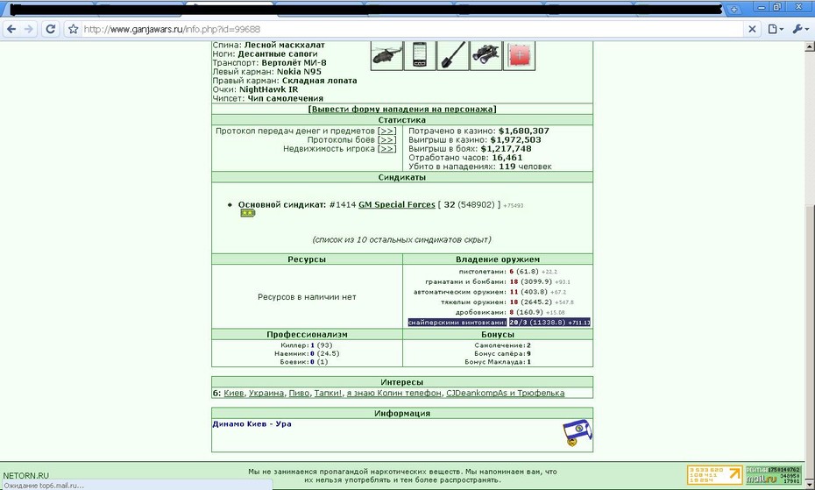Click the NETORN.RU footer text
The image size is (815, 490).
(x=26, y=475)
